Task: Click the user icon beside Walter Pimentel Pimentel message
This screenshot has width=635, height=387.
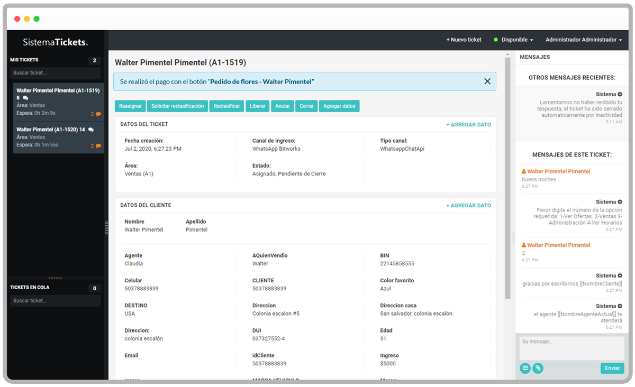Action: coord(524,172)
